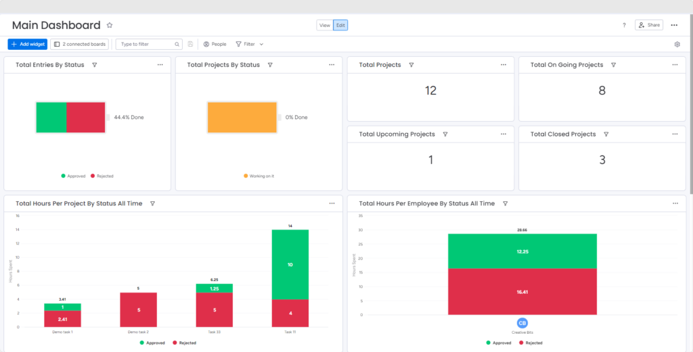The height and width of the screenshot is (352, 693).
Task: Open menu of Total Upcoming Projects widget
Action: 504,134
